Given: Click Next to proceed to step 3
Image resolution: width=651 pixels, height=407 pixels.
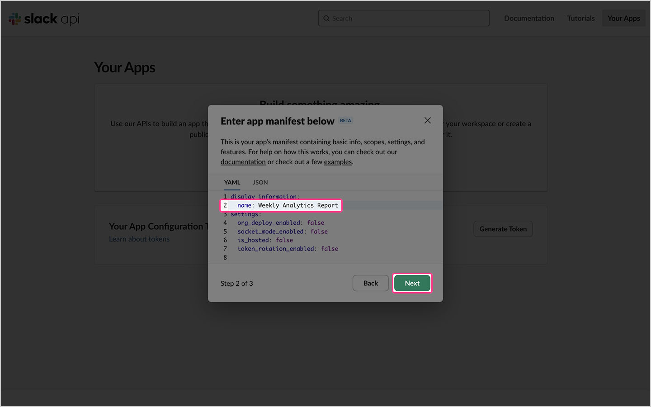Looking at the screenshot, I should point(412,283).
